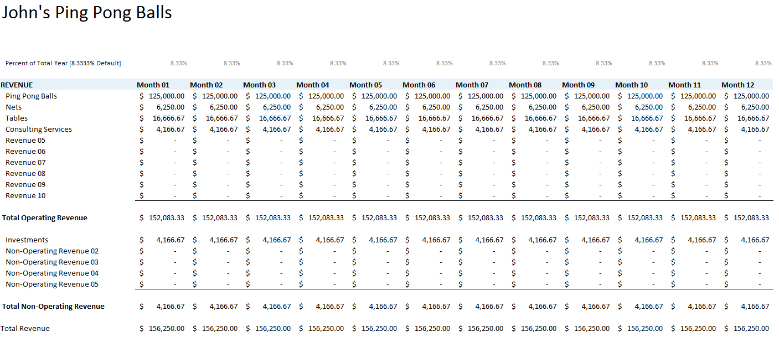Click the Month 01 column header
Screen dimensions: 779x342
154,85
